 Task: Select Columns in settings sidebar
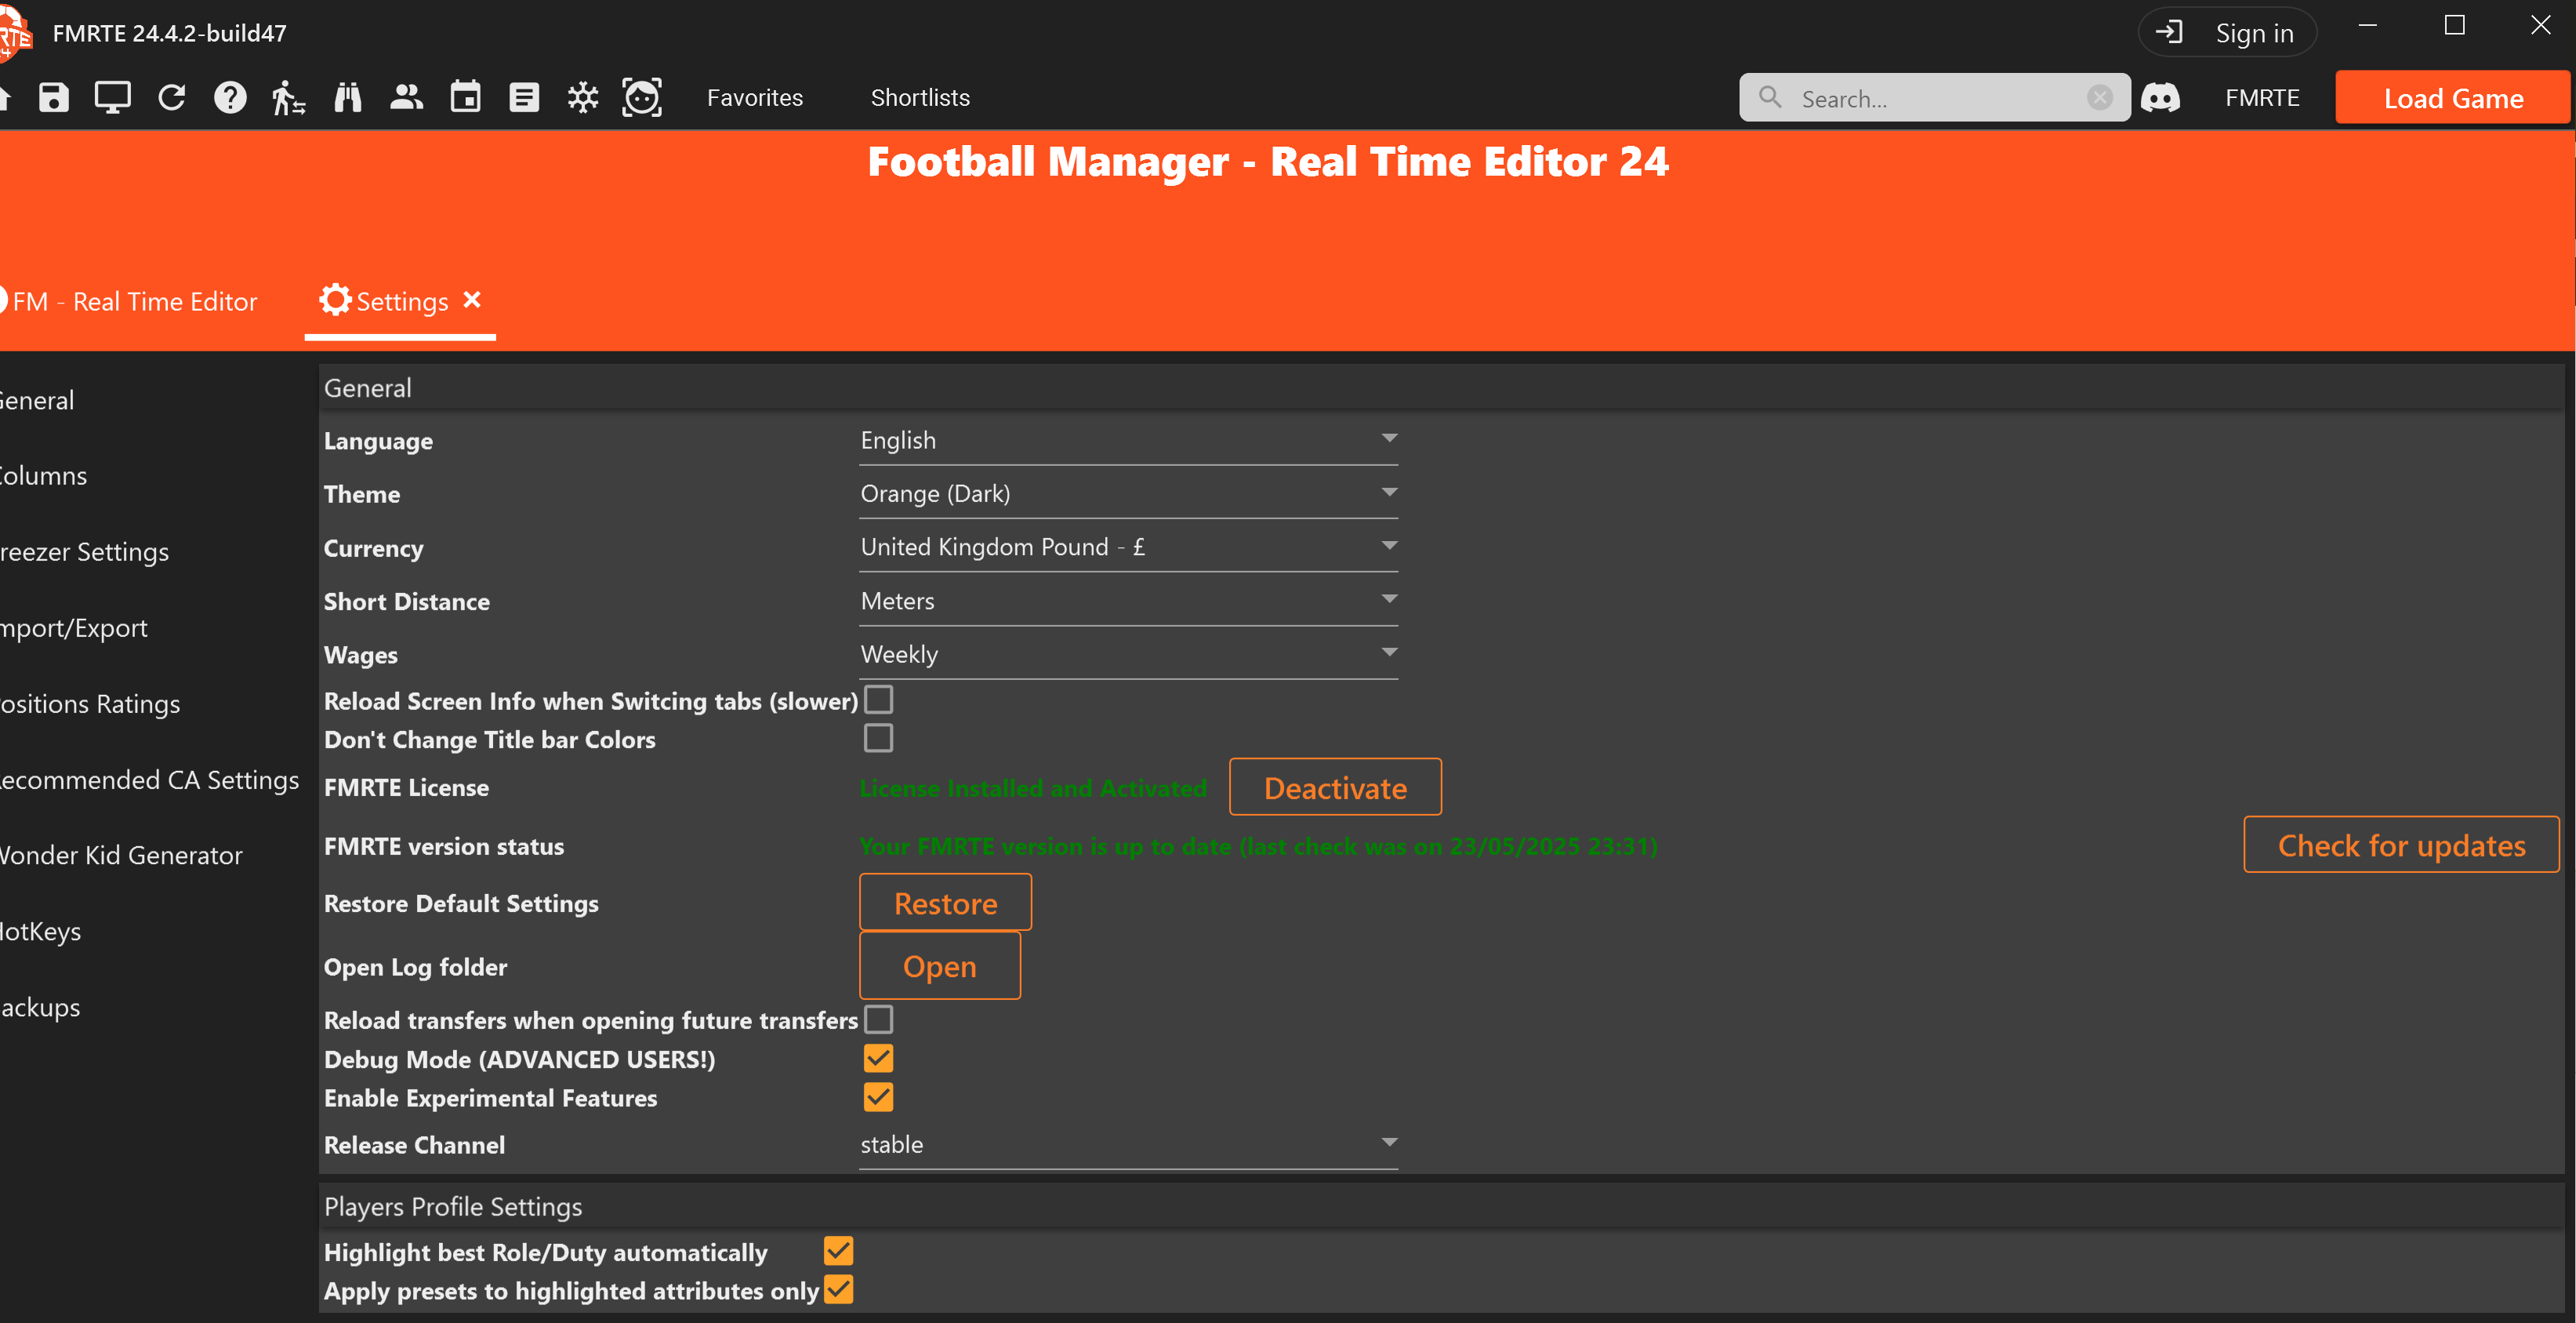click(x=43, y=475)
